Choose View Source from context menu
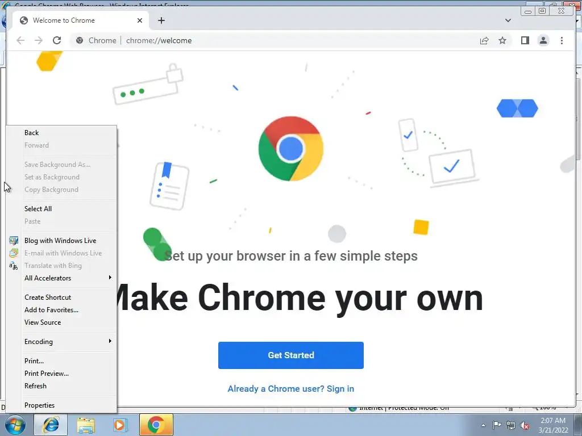Image resolution: width=582 pixels, height=436 pixels. tap(61, 322)
